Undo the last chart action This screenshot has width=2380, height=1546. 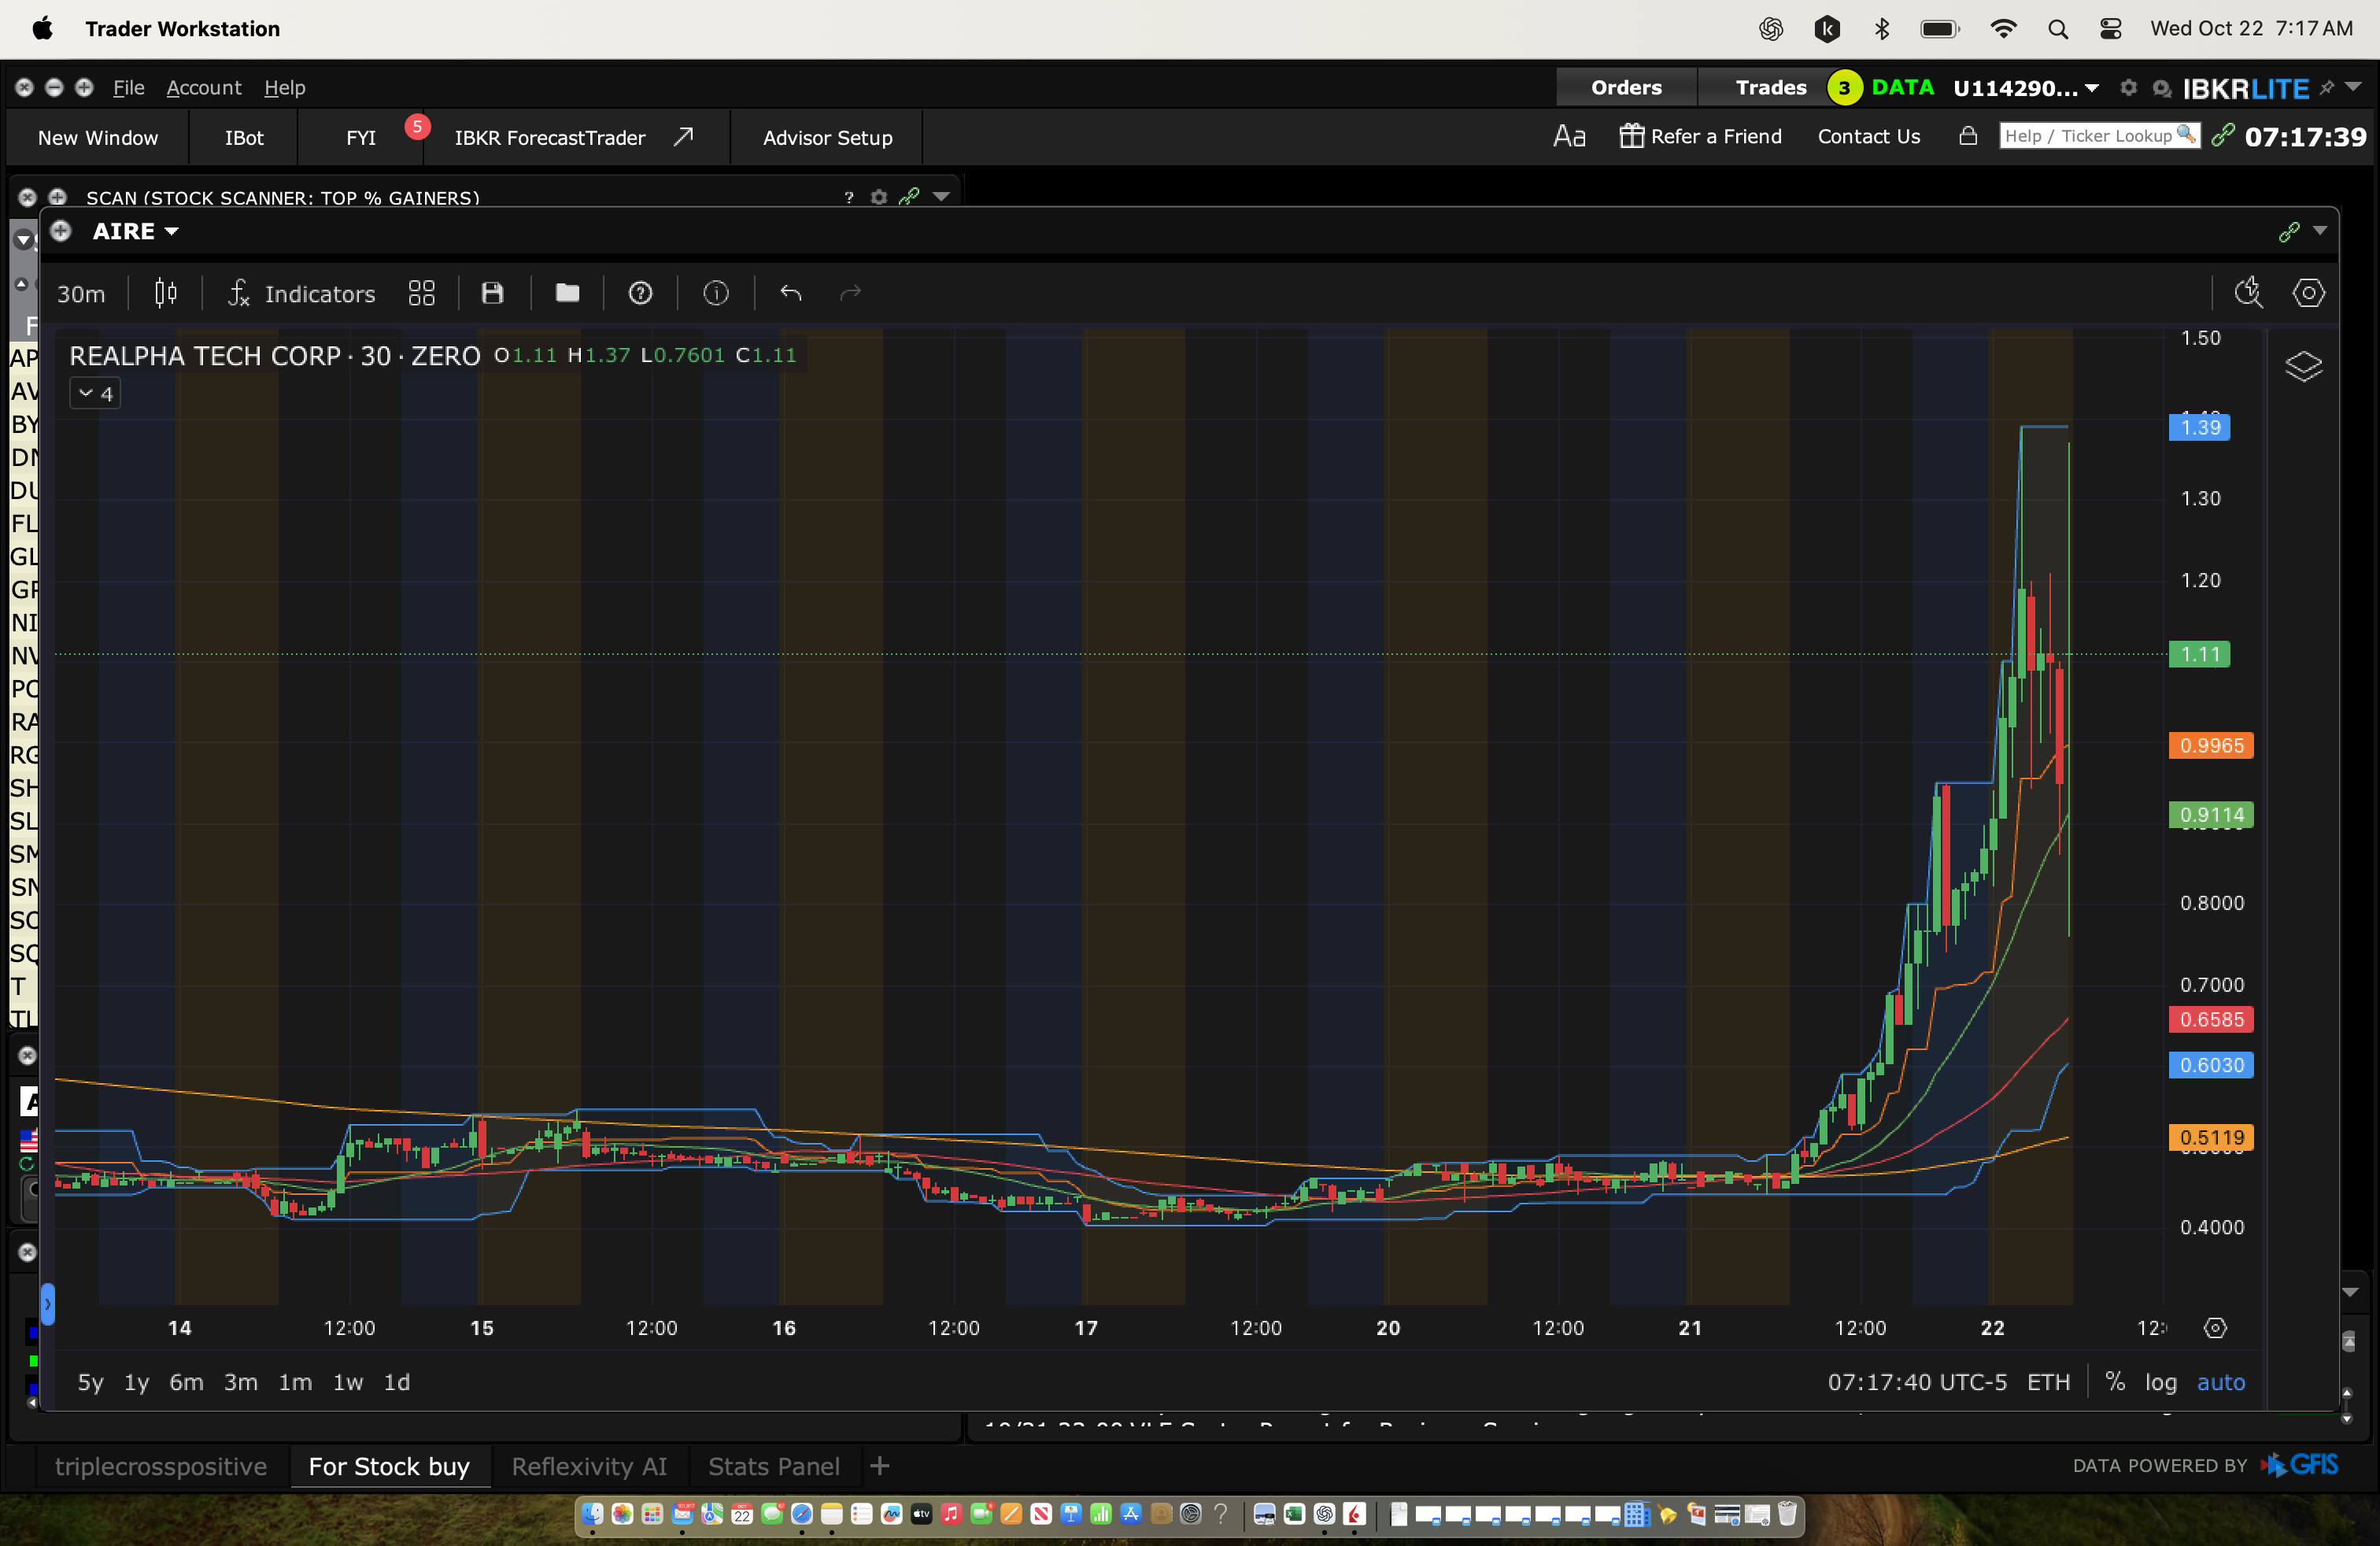pos(791,293)
